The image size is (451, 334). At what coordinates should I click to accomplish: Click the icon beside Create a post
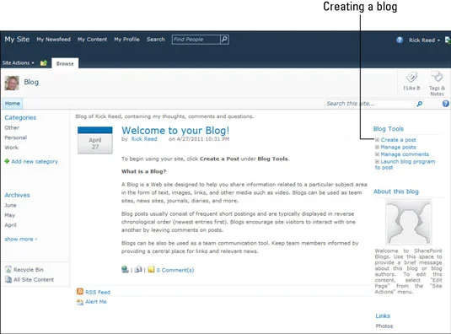(x=377, y=140)
